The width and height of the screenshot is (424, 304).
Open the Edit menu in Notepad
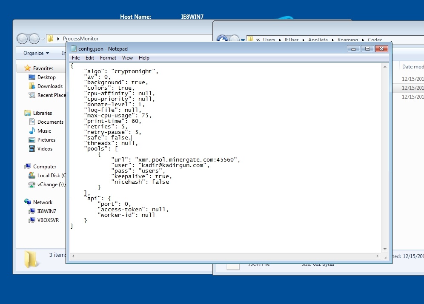pyautogui.click(x=90, y=58)
